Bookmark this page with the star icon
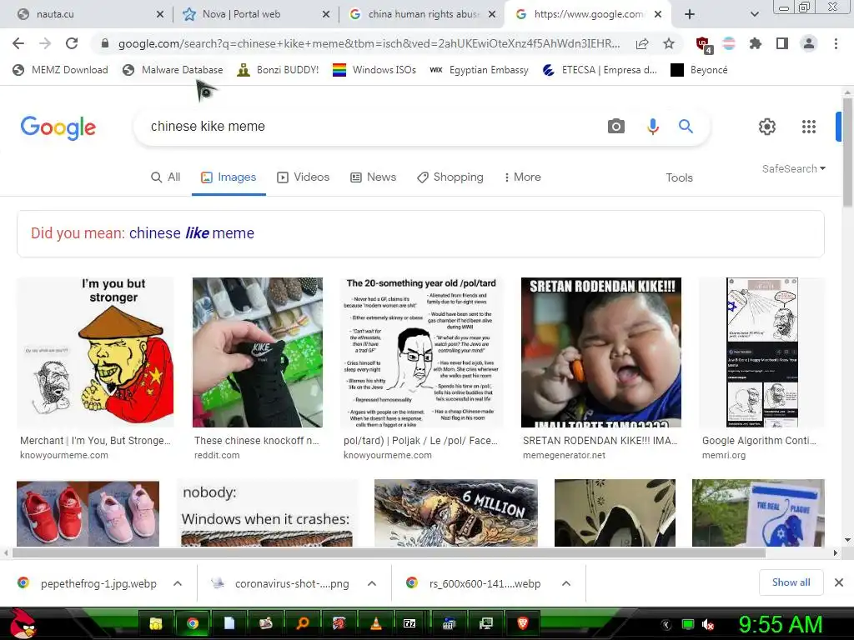 point(669,43)
